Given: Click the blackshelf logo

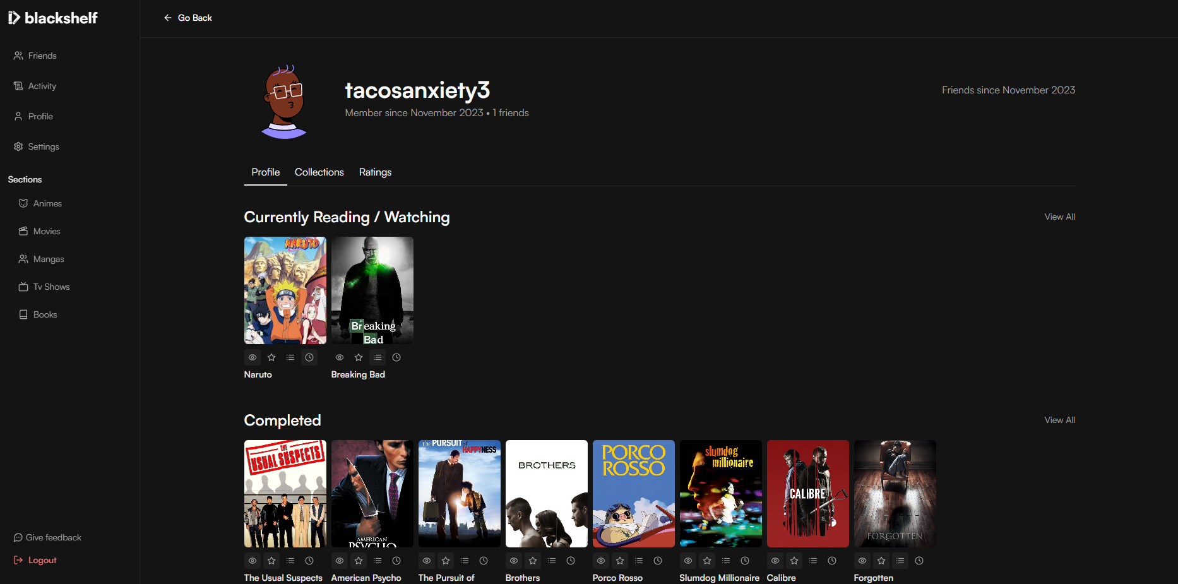Looking at the screenshot, I should click(x=52, y=18).
